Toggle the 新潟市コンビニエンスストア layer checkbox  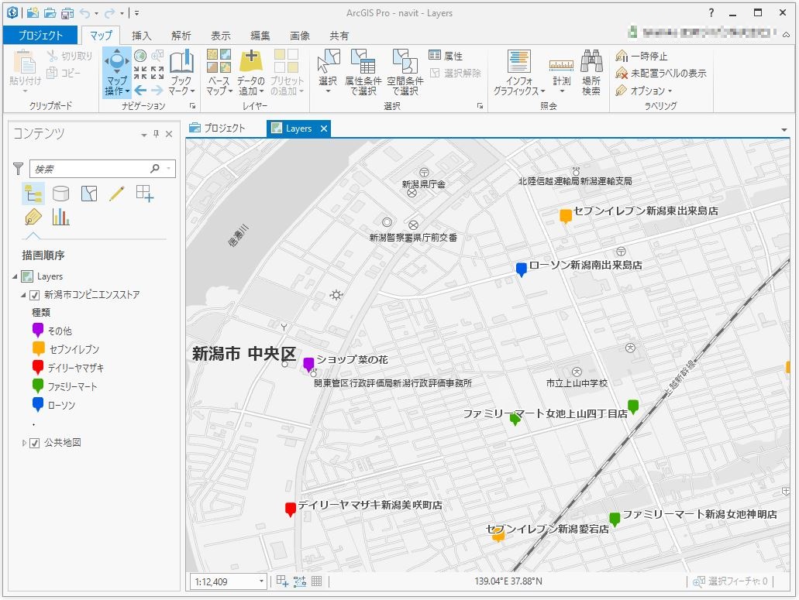tap(35, 295)
